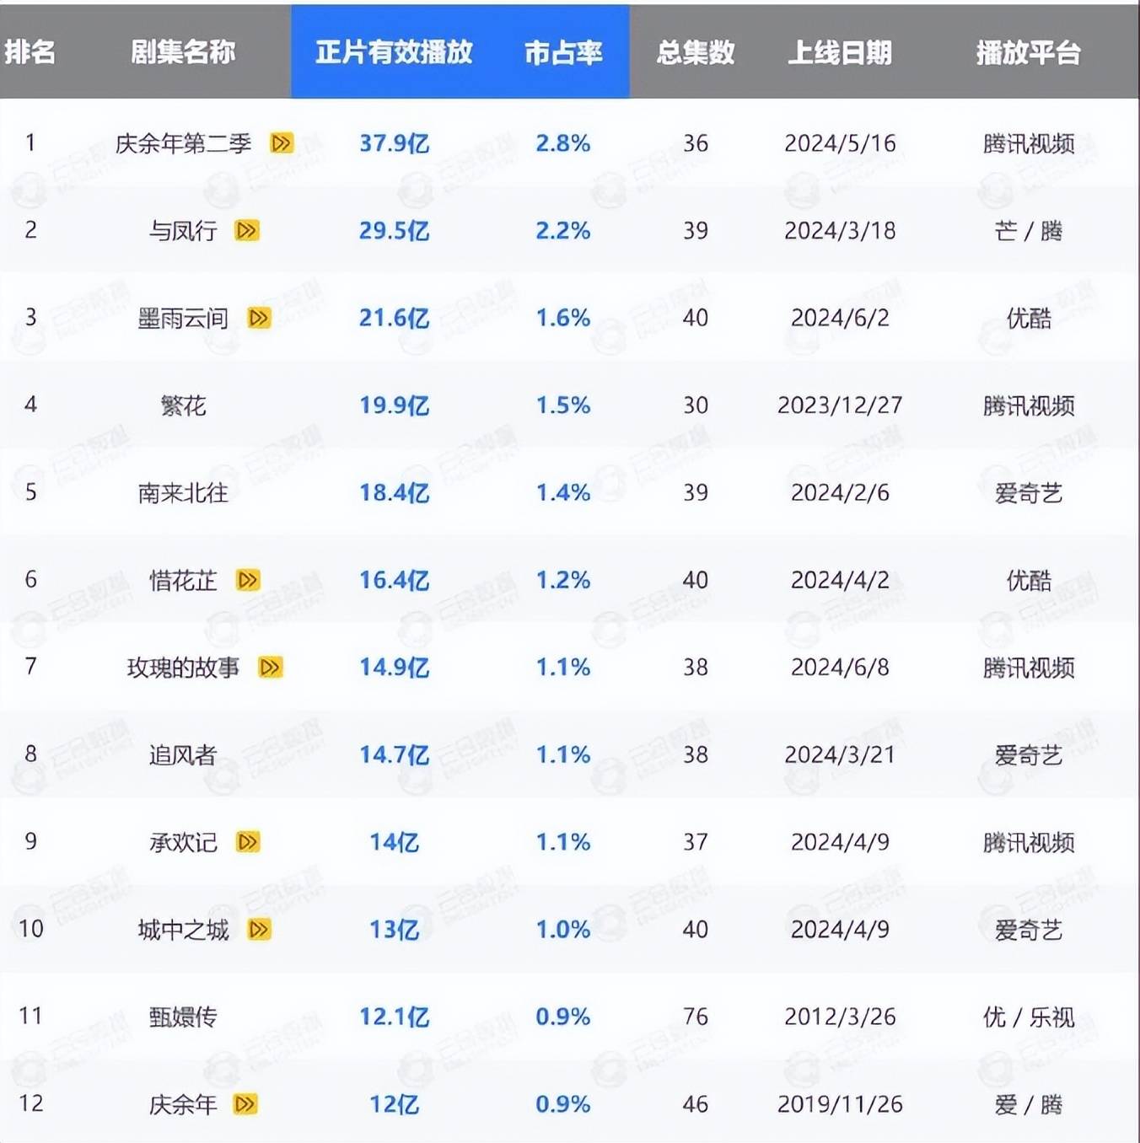The height and width of the screenshot is (1143, 1140).
Task: Click the 播放平台 column header
Action: 1029,52
